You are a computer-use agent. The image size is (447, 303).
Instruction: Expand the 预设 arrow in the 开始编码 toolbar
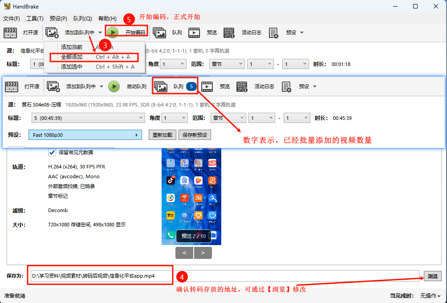[302, 33]
